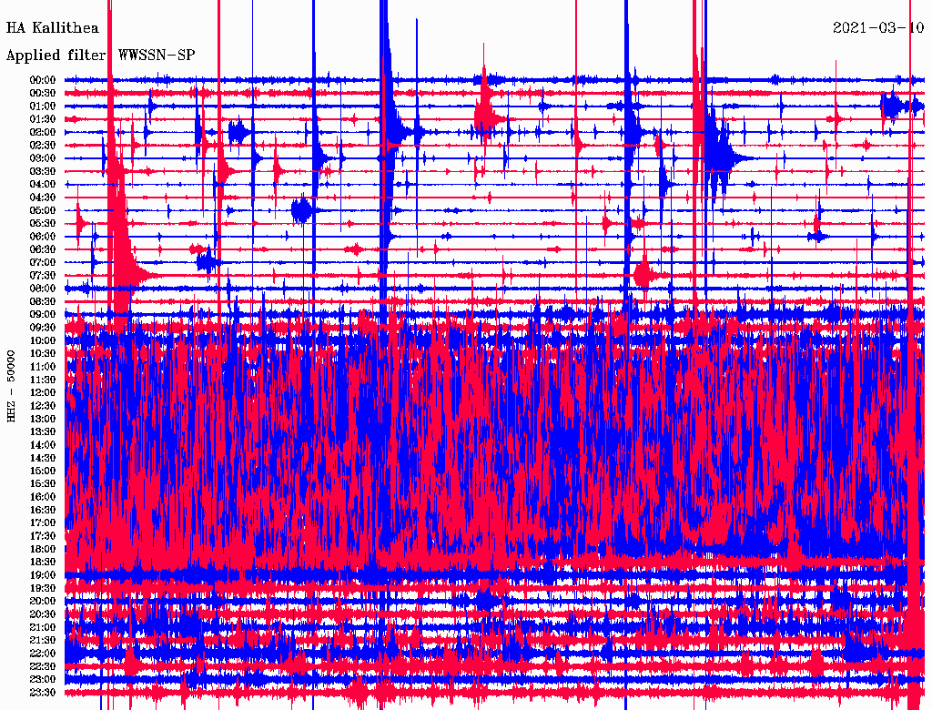Select the 03:00 time label
Viewport: 932px width, 710px height.
(43, 158)
